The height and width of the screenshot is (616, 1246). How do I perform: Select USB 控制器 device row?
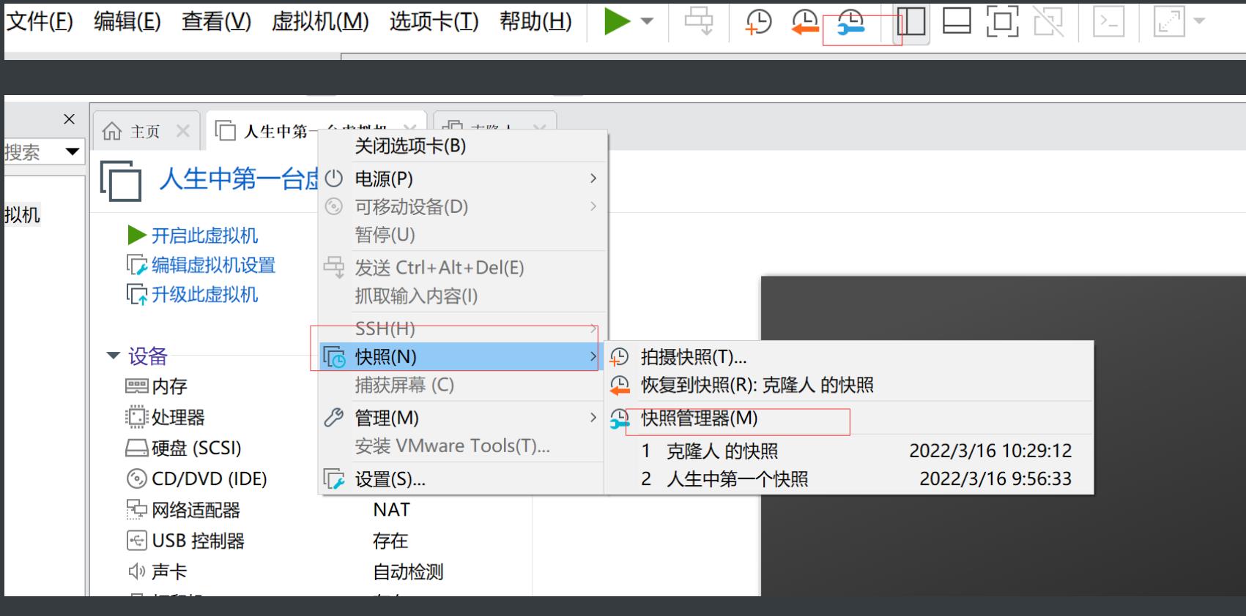186,541
